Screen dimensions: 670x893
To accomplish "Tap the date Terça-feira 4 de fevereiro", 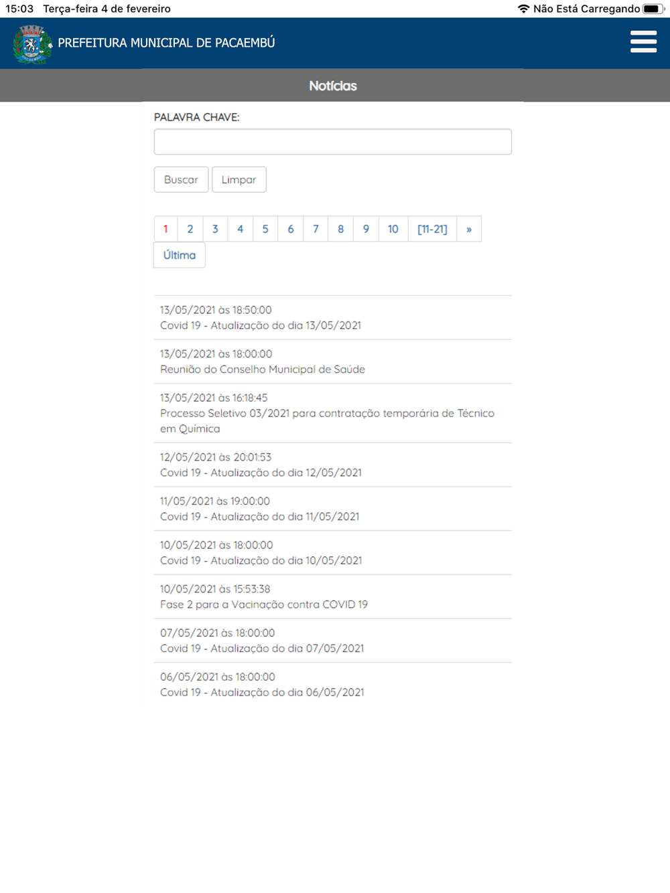I will tap(107, 9).
